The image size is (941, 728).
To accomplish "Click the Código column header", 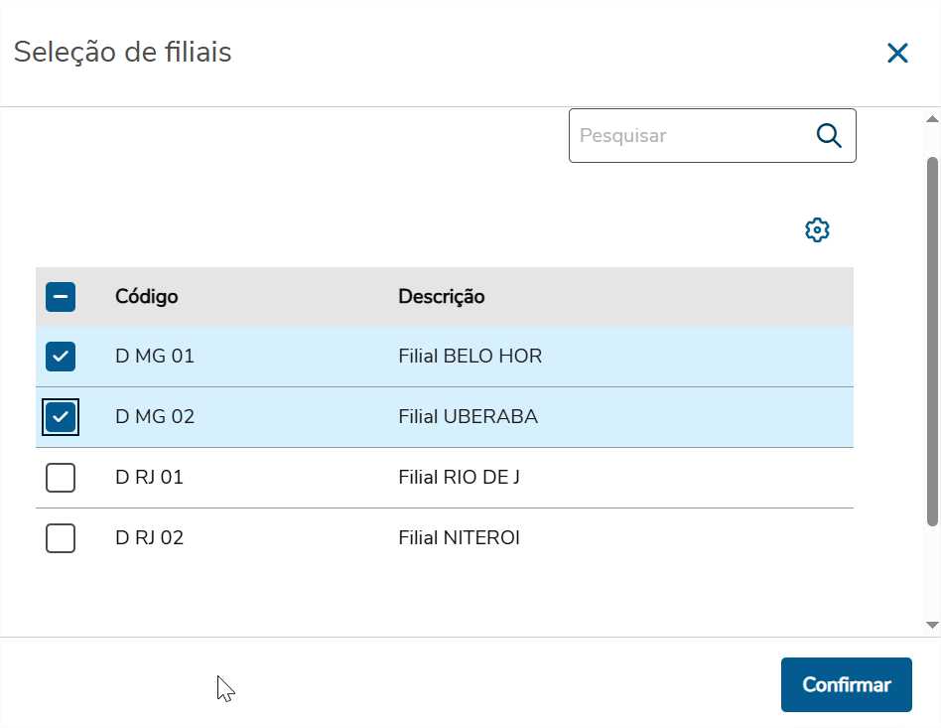I will click(147, 297).
